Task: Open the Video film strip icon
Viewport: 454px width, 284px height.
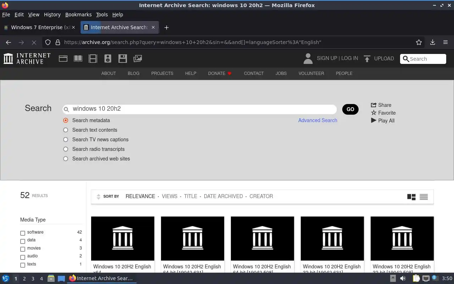Action: pyautogui.click(x=93, y=59)
